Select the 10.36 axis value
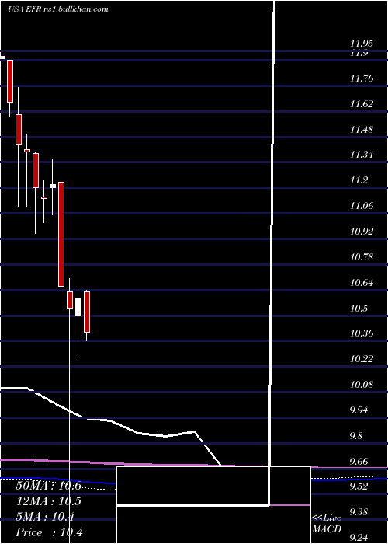Screen dimensions: 388x544 362,333
